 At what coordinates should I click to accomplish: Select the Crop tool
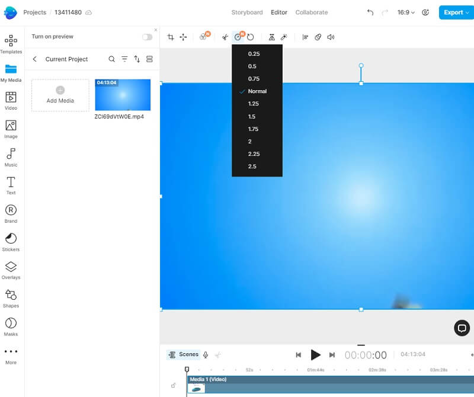click(x=171, y=37)
